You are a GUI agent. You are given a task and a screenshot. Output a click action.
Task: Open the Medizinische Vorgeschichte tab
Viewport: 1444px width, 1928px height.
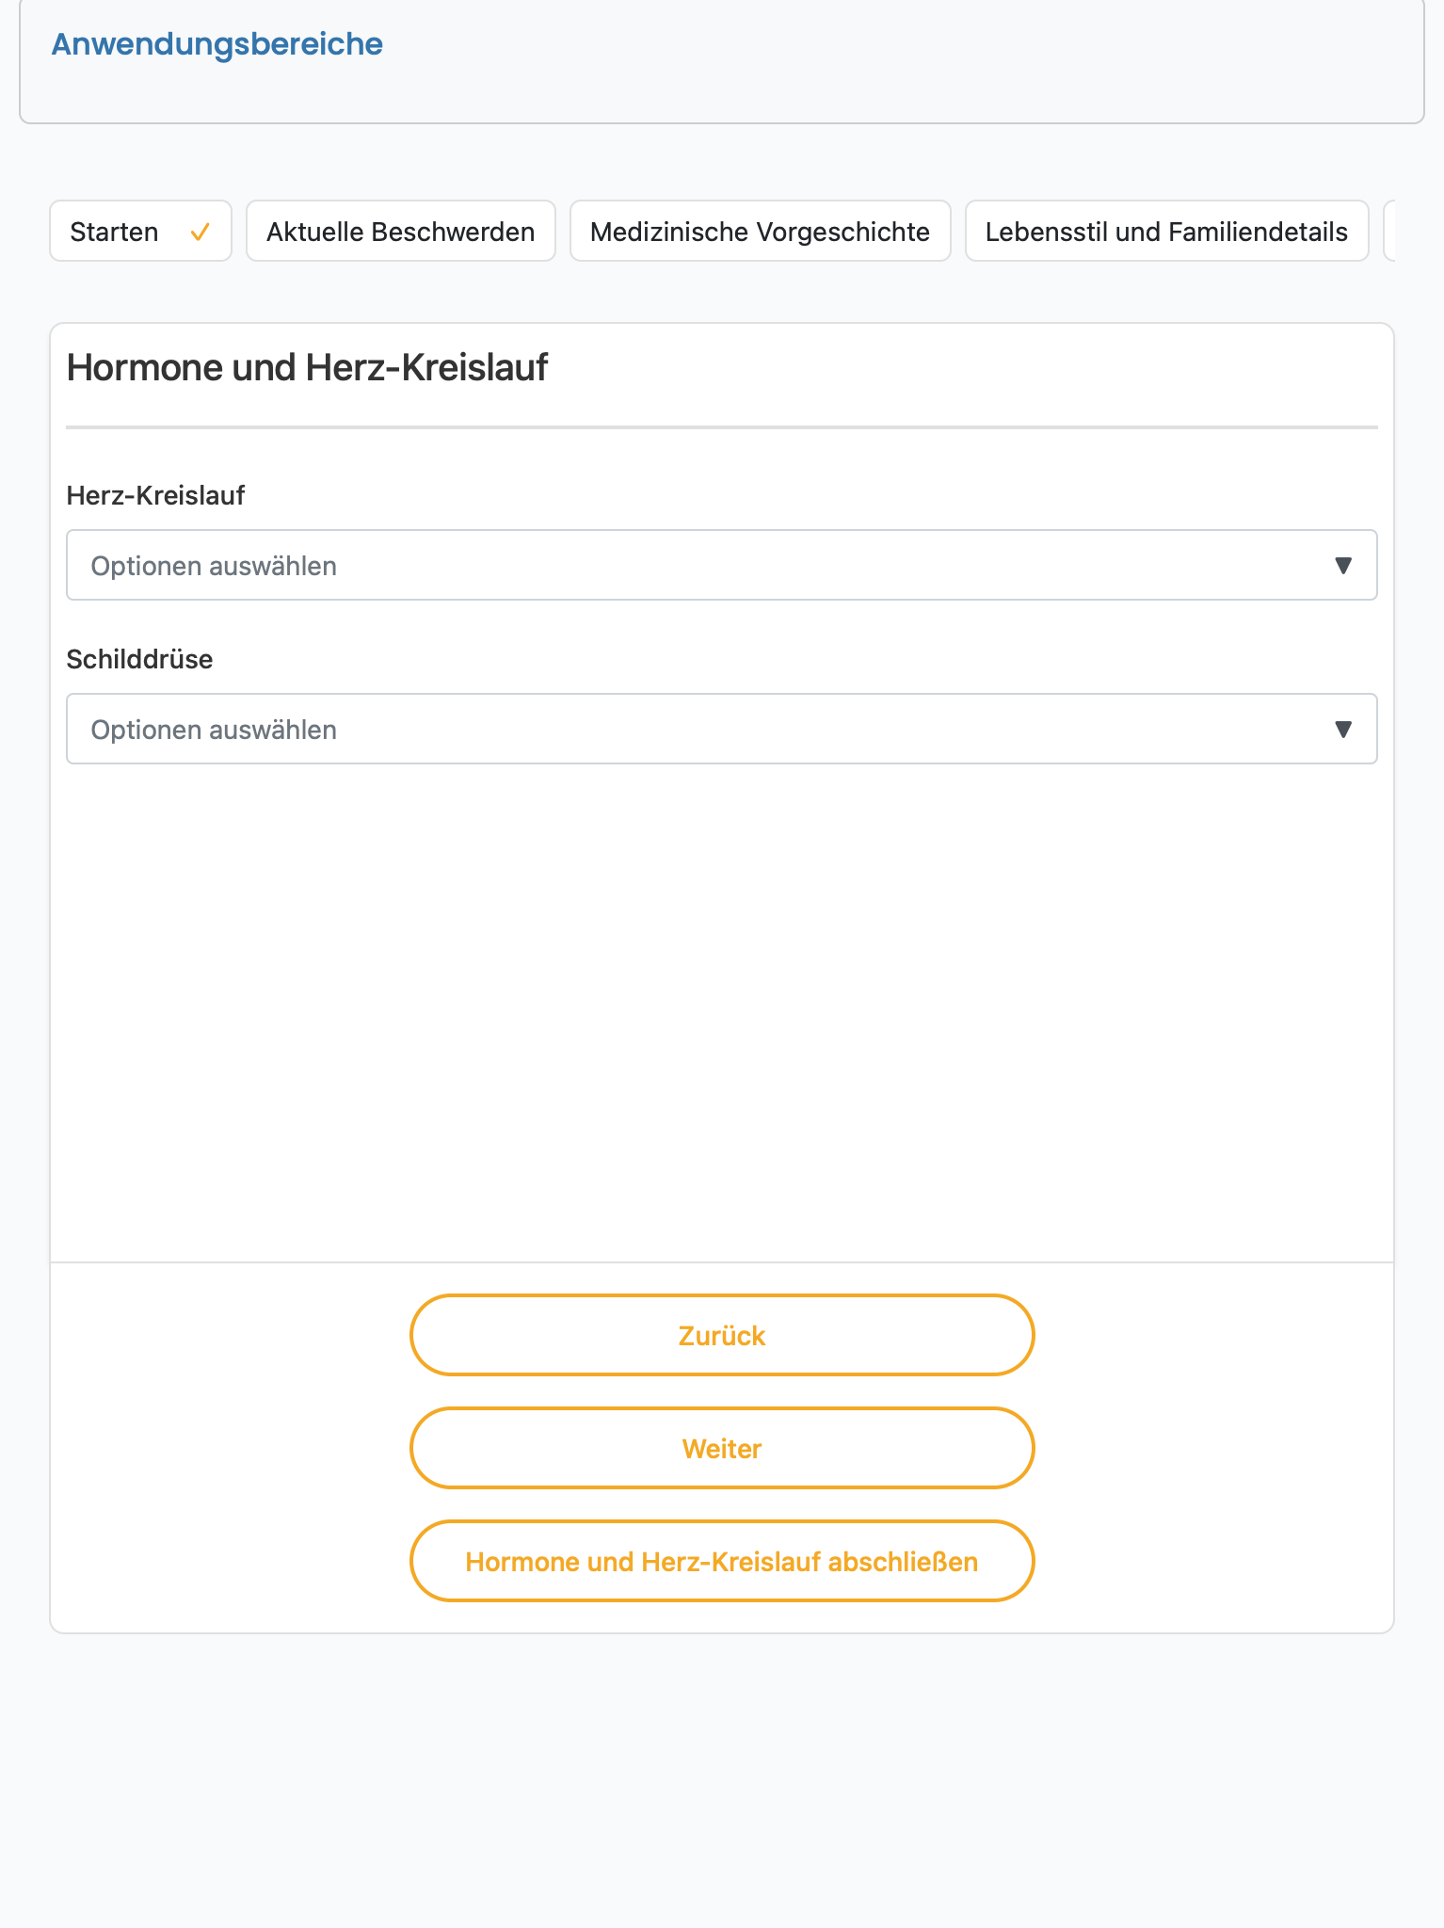[x=761, y=231]
